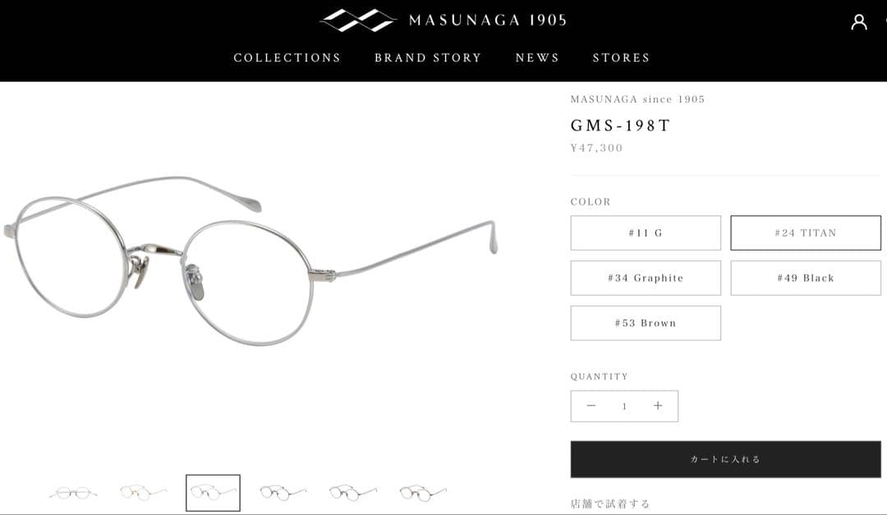View the first front-facing glasses thumbnail
The width and height of the screenshot is (887, 515).
[74, 493]
